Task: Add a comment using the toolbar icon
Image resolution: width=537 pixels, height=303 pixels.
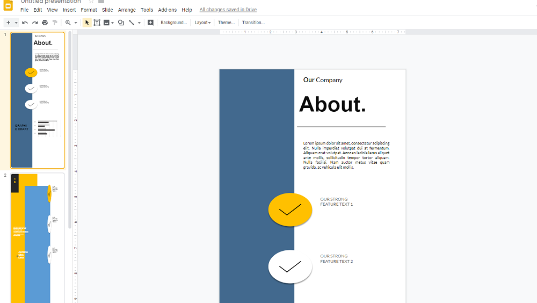Action: pos(150,23)
